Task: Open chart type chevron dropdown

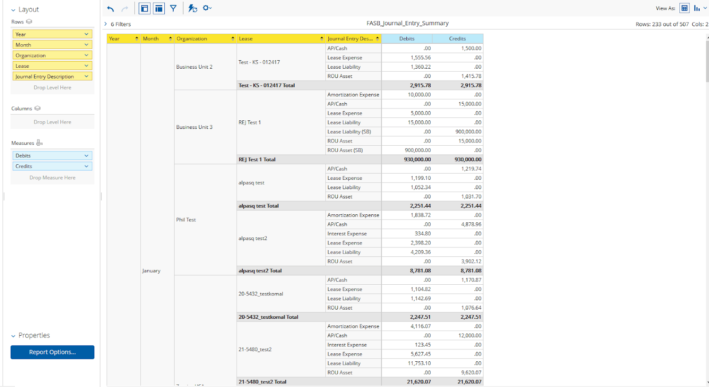Action: click(x=705, y=8)
